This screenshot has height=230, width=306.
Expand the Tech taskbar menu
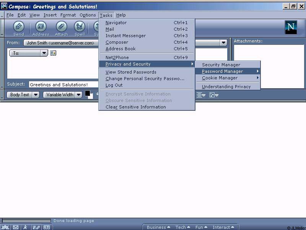pos(183,227)
